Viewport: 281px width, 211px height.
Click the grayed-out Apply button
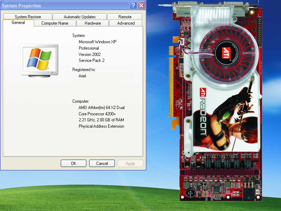tap(130, 163)
